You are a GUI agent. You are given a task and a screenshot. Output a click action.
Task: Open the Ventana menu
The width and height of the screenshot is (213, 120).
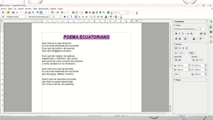pyautogui.click(x=53, y=9)
